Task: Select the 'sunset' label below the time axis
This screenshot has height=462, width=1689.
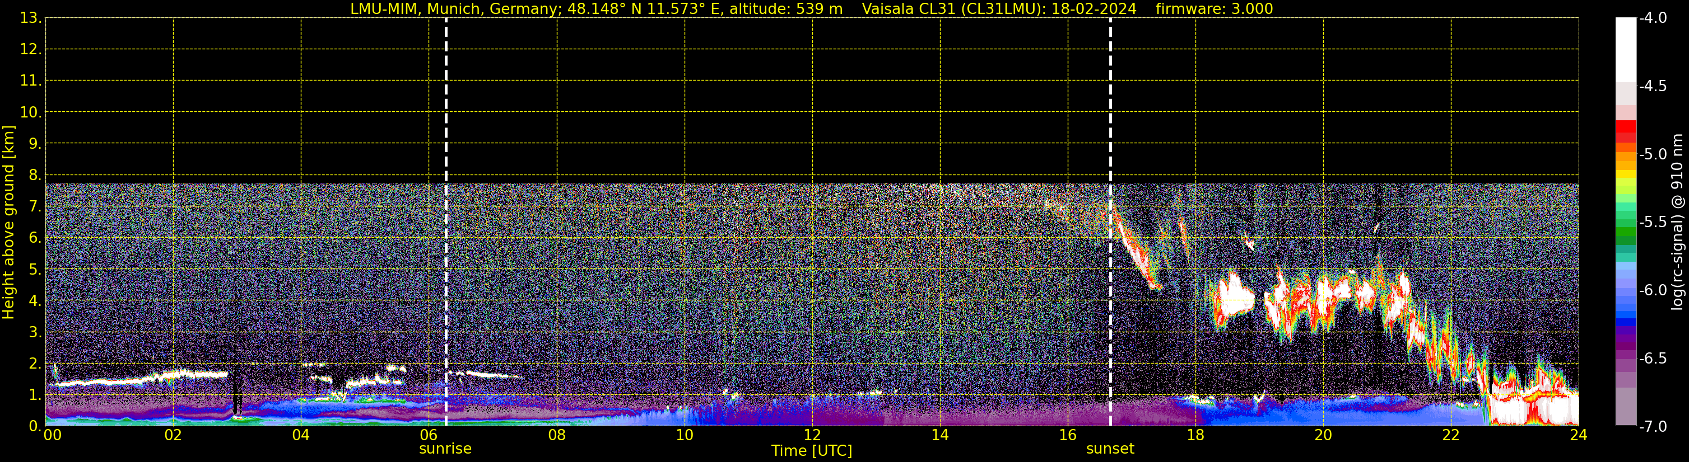Action: point(1110,449)
